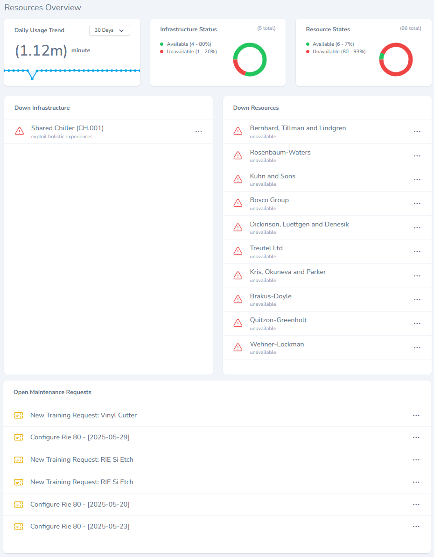Open the Kuhn and Sons resource entry
The height and width of the screenshot is (557, 434).
[x=273, y=176]
